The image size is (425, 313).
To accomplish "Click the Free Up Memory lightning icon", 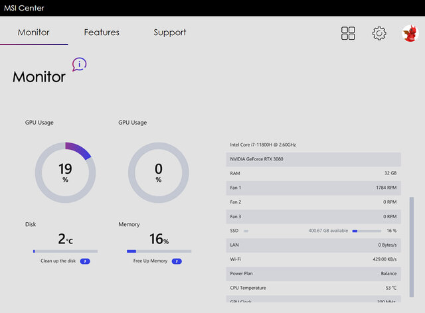I will (x=177, y=261).
